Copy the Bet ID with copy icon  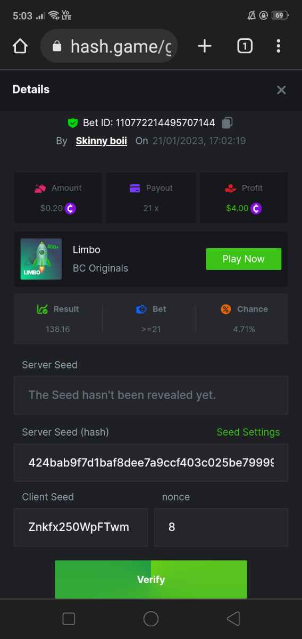click(x=227, y=123)
